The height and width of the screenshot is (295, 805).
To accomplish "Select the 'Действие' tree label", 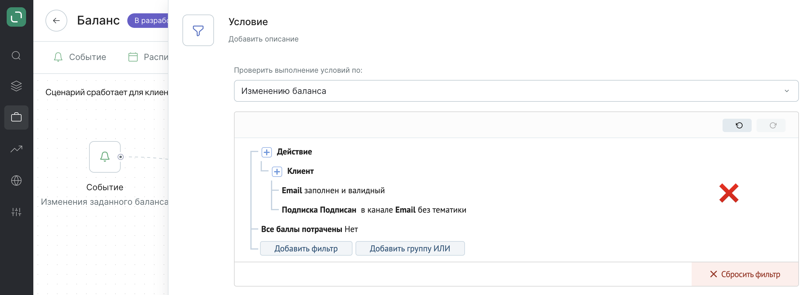I will [x=294, y=152].
